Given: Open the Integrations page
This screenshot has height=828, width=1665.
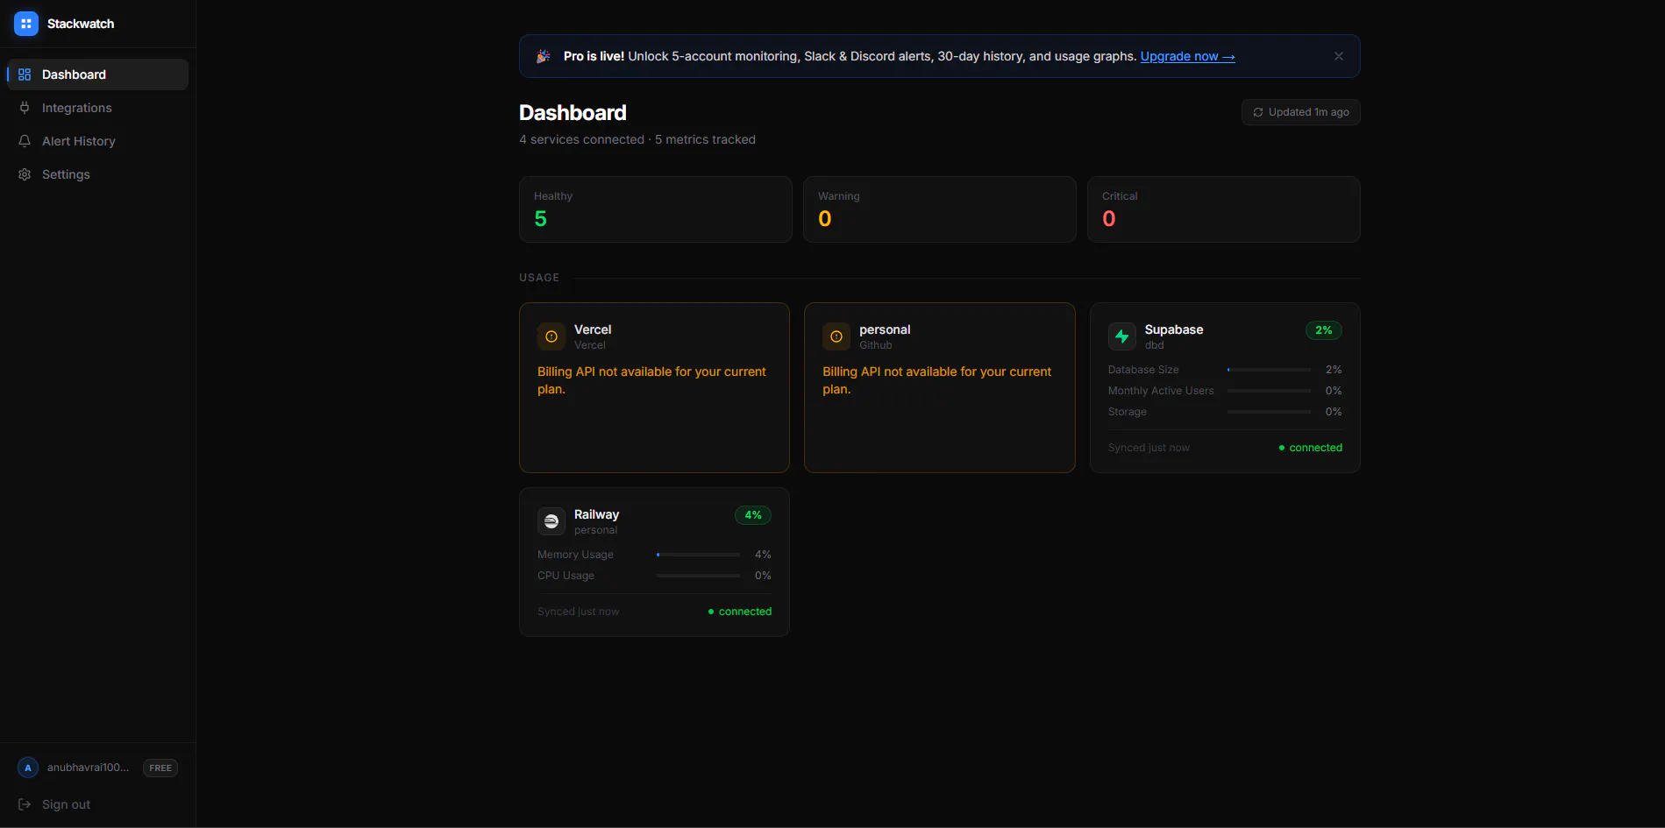Looking at the screenshot, I should [98, 108].
